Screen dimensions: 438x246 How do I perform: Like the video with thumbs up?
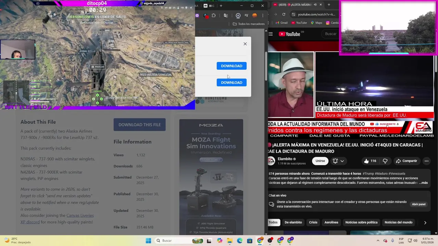click(x=370, y=161)
